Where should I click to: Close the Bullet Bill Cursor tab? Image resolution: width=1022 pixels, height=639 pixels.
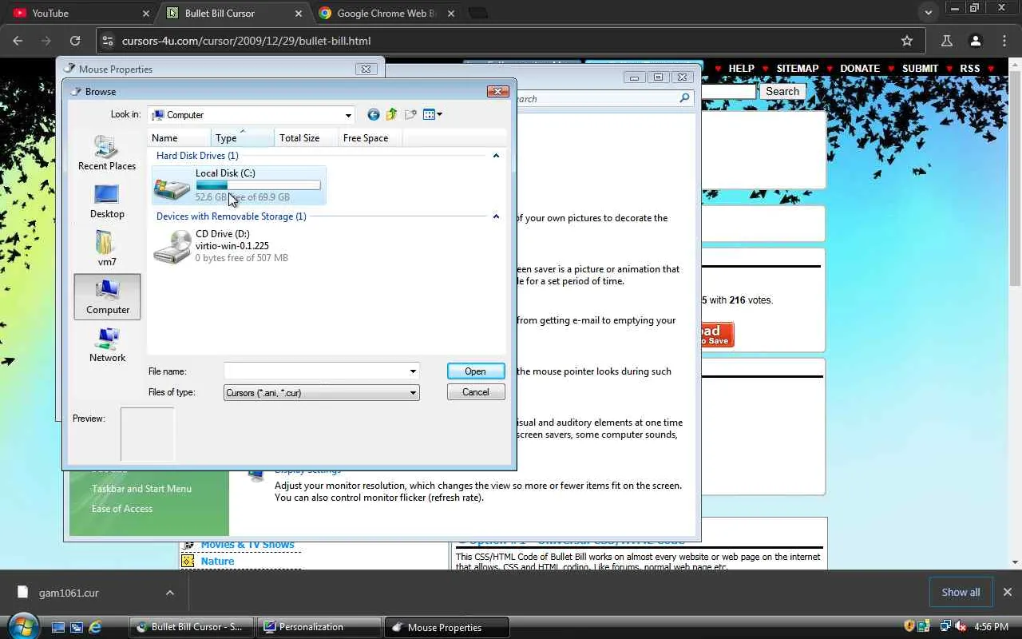299,14
